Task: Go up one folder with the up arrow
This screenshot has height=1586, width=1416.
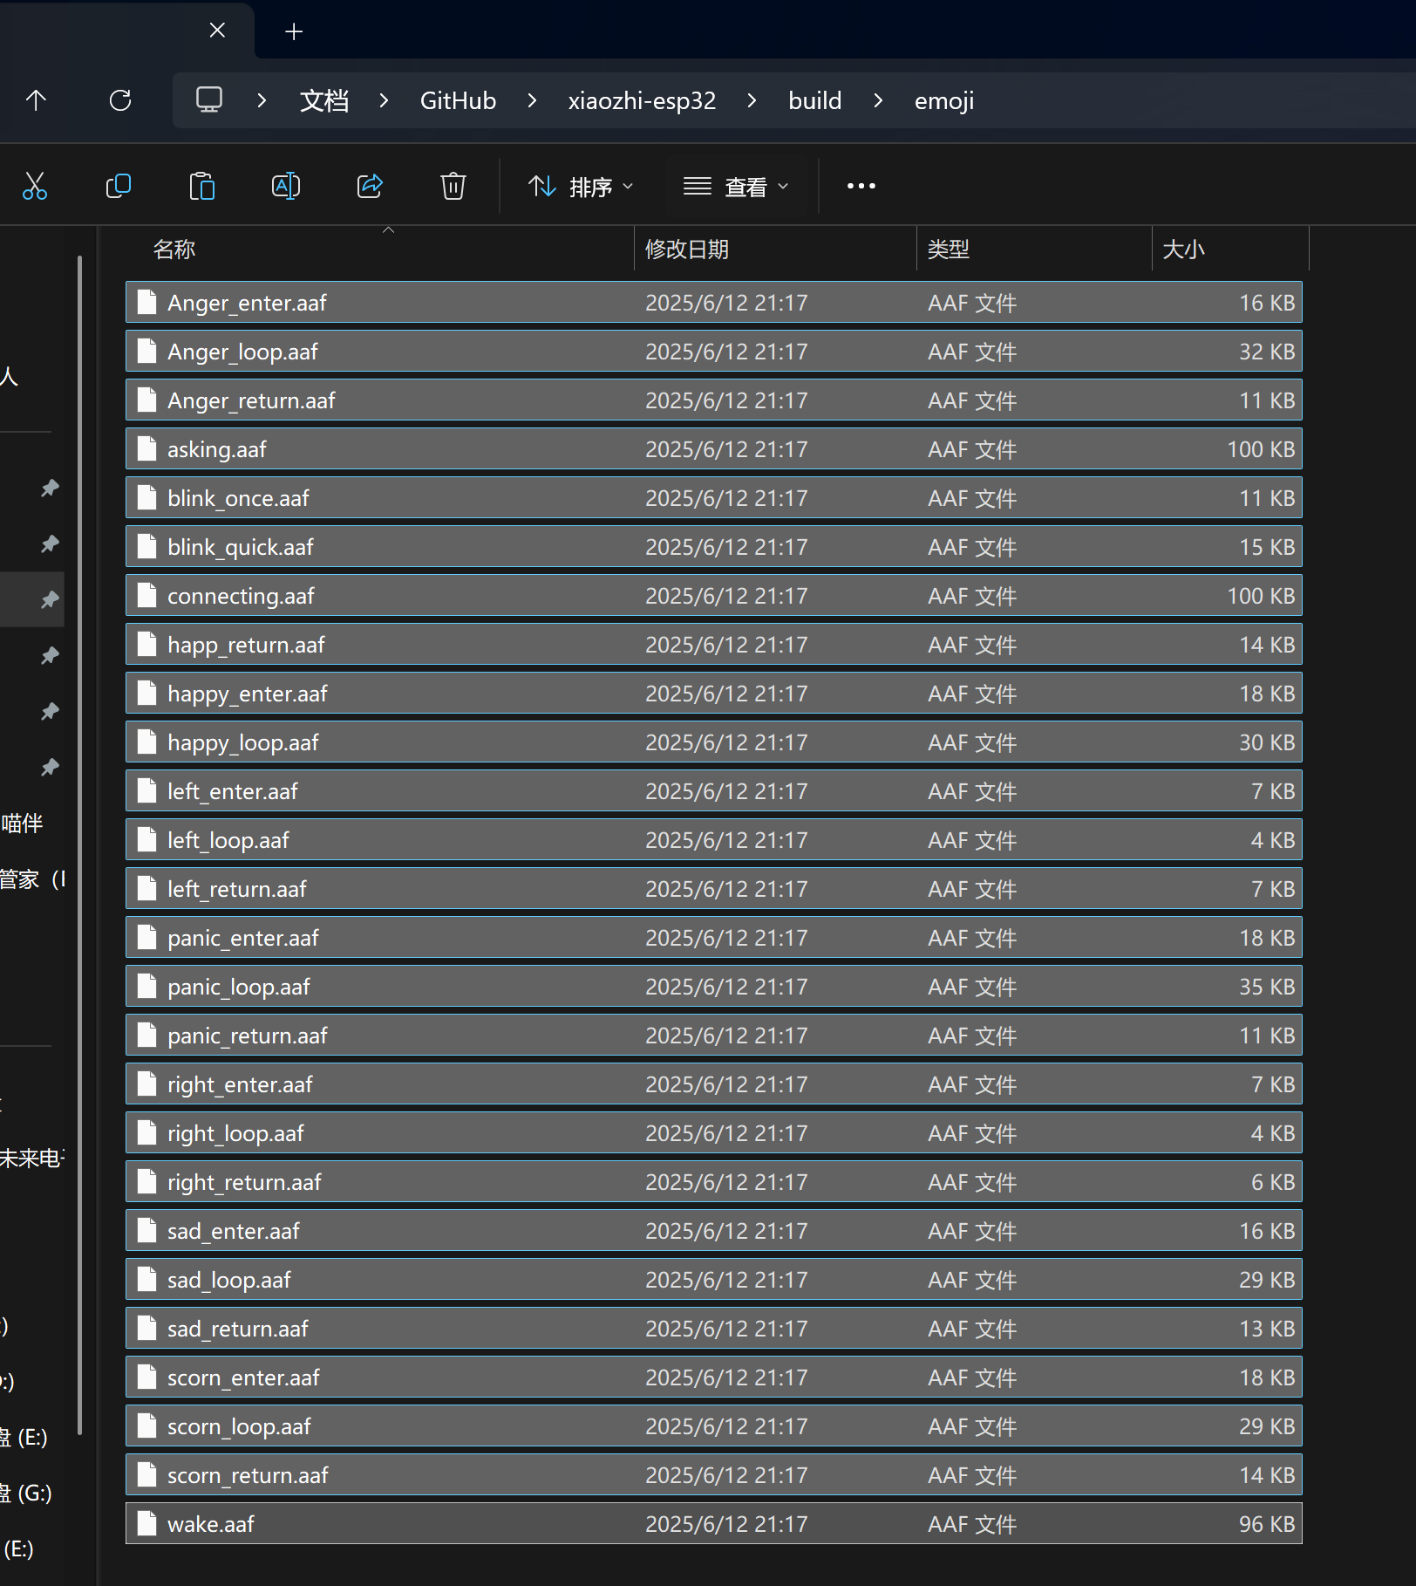Action: [36, 100]
